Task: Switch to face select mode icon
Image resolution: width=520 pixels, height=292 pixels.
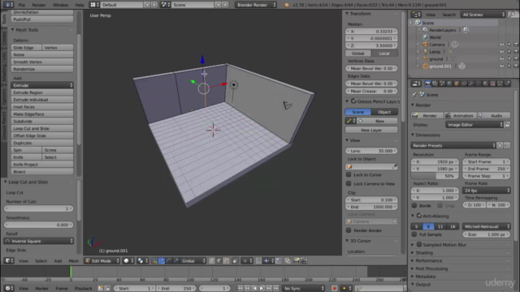Action: tap(226, 261)
